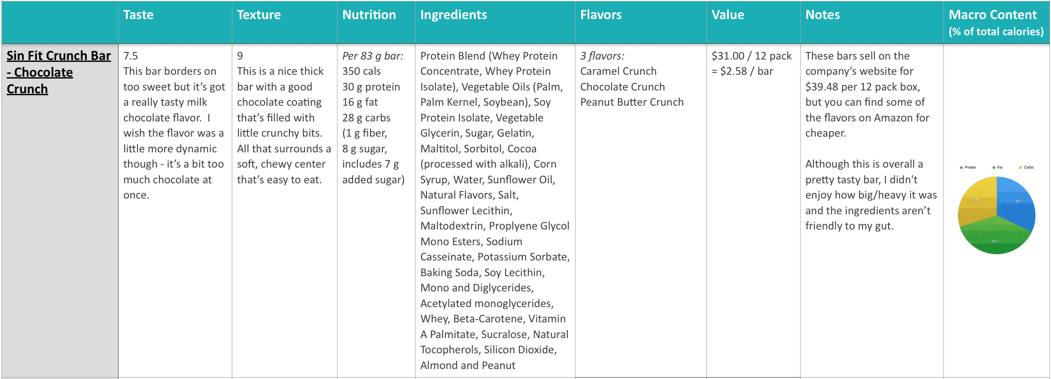This screenshot has height=379, width=1051.
Task: Click the 7.5 taste score cell
Action: [x=130, y=56]
